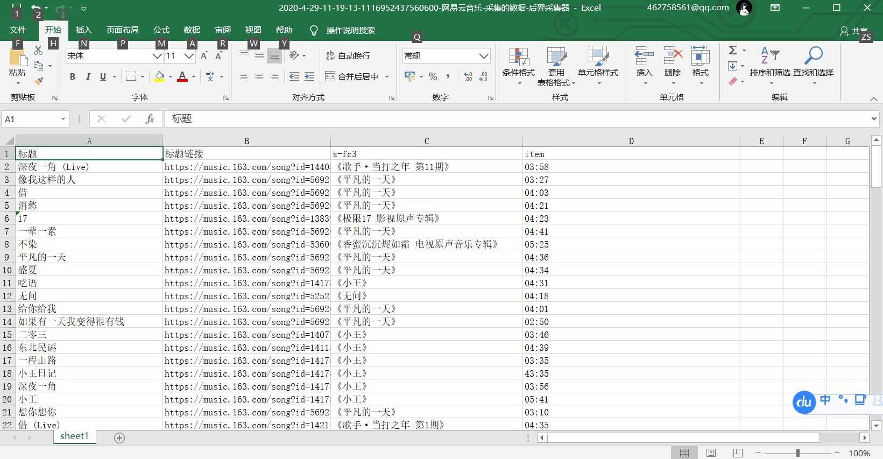
Task: Select the sheet1 worksheet tab
Action: click(74, 436)
